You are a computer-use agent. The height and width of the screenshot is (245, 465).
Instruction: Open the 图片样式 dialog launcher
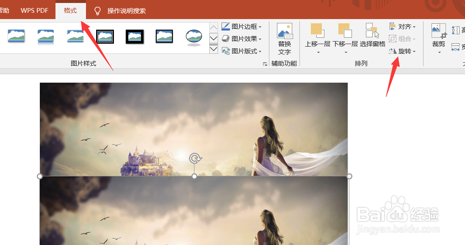tap(265, 64)
